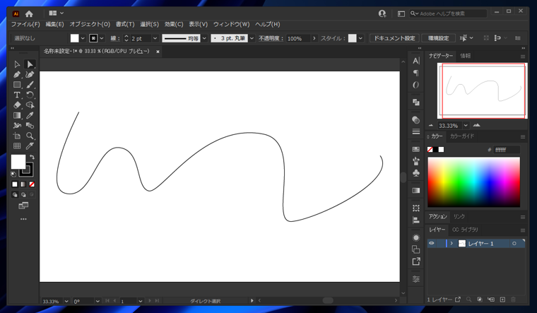Click Navigator panel thumbnail preview
Viewport: 537px width, 313px height.
pos(482,90)
